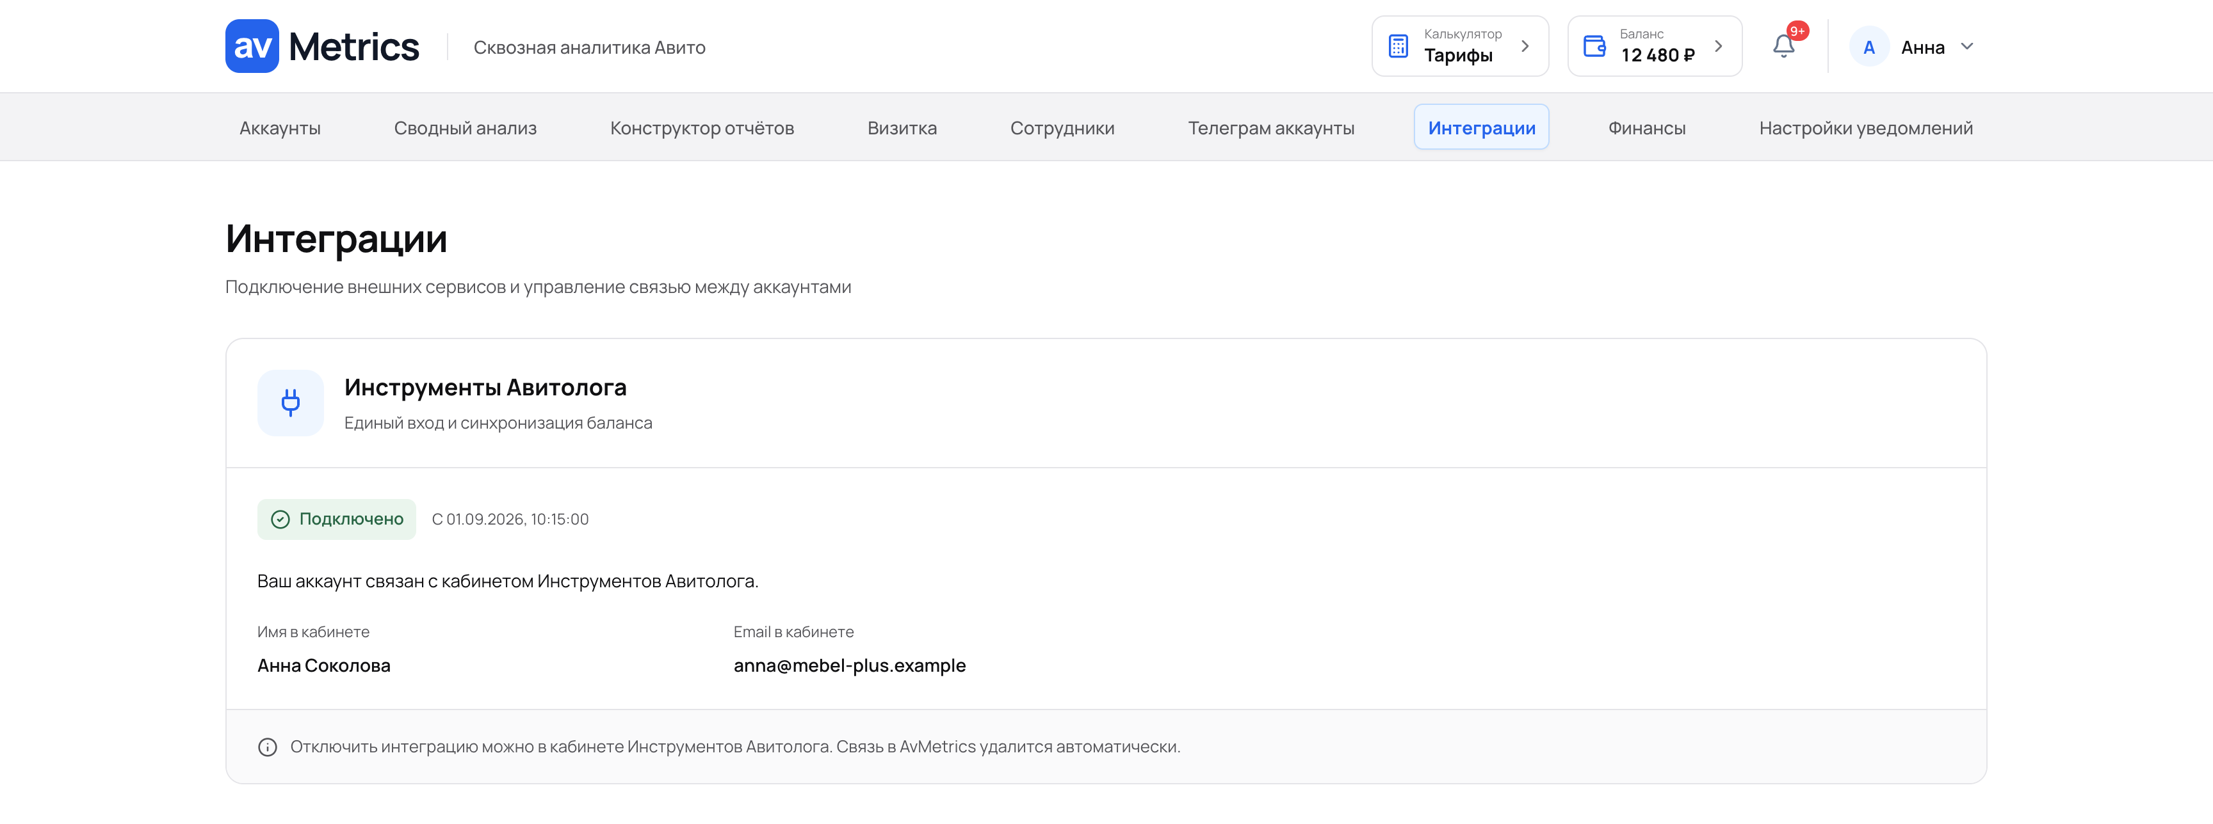Click the chevron next to the balance
The image size is (2213, 824).
(x=1718, y=46)
